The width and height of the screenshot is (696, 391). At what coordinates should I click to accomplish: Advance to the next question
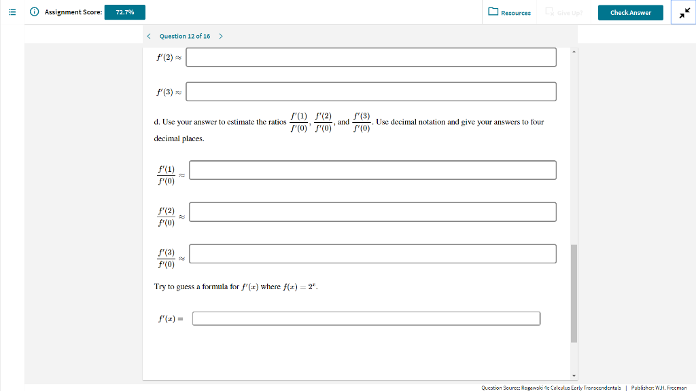click(x=220, y=36)
